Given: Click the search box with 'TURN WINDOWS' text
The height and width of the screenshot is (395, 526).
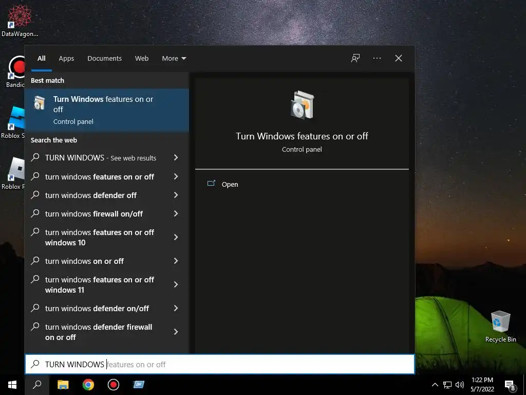Looking at the screenshot, I should (x=220, y=364).
